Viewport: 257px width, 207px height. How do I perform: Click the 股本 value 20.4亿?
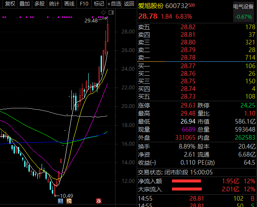coord(247,146)
